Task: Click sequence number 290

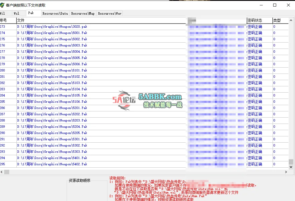Action: pyautogui.click(x=2, y=133)
